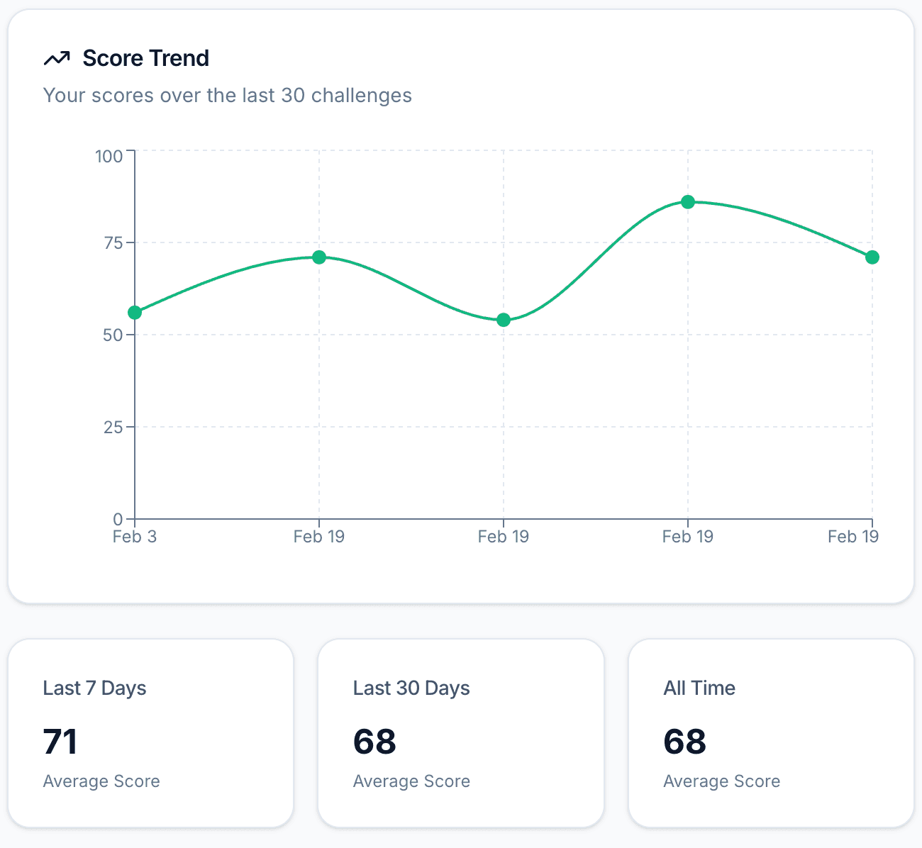Click the average score value 71
Image resolution: width=922 pixels, height=848 pixels.
[60, 742]
